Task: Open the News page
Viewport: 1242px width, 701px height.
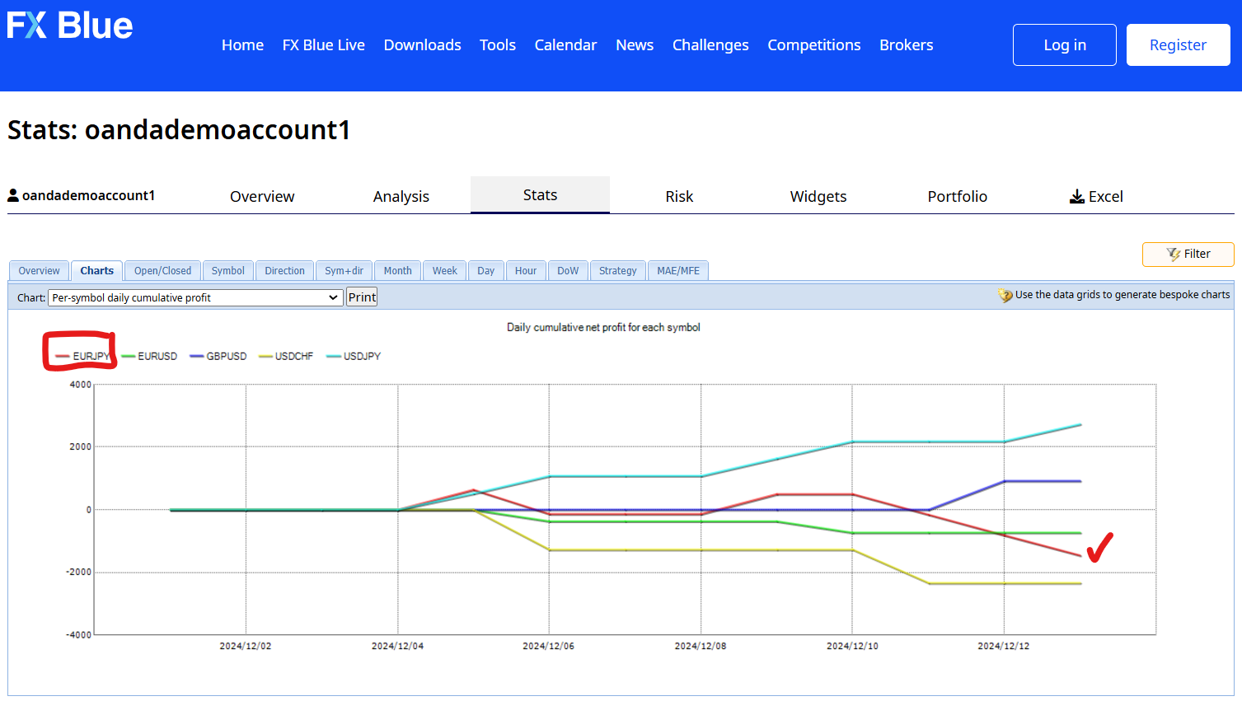Action: tap(635, 45)
